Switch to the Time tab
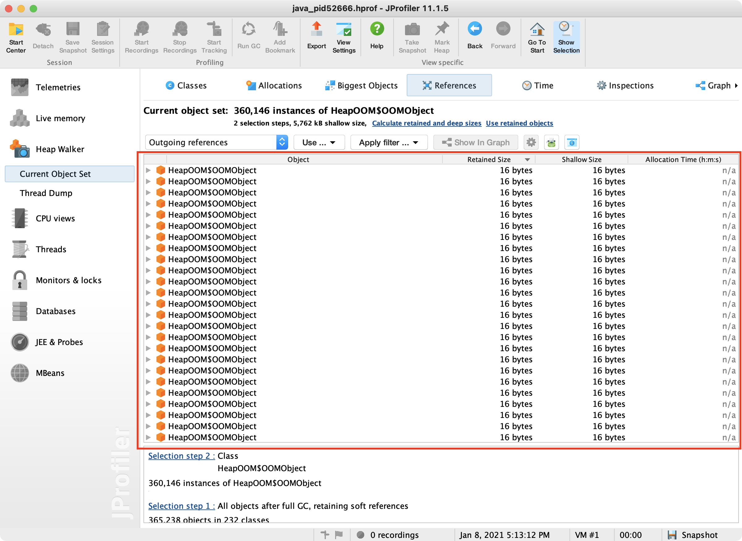The image size is (742, 541). pos(537,85)
